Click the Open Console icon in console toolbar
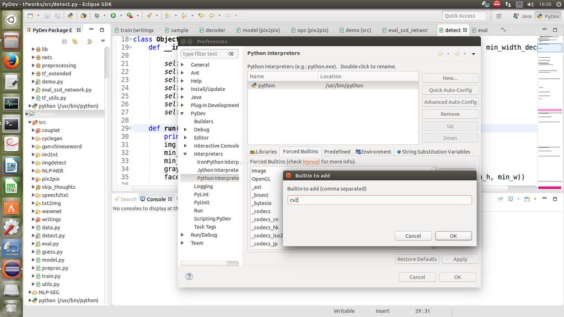The image size is (564, 317). point(527,199)
